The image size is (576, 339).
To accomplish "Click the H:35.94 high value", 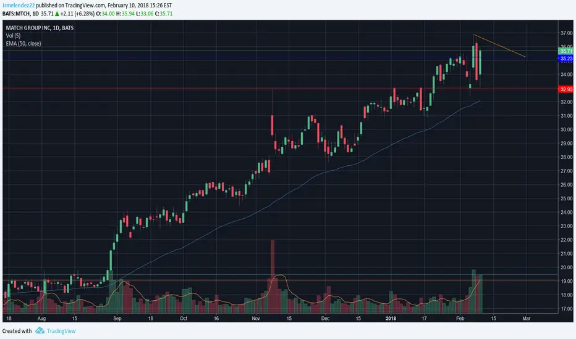I will coord(124,14).
